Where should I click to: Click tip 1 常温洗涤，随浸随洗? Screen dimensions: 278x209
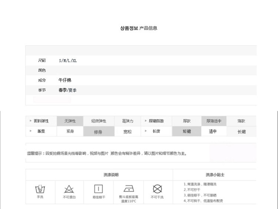click(x=200, y=184)
